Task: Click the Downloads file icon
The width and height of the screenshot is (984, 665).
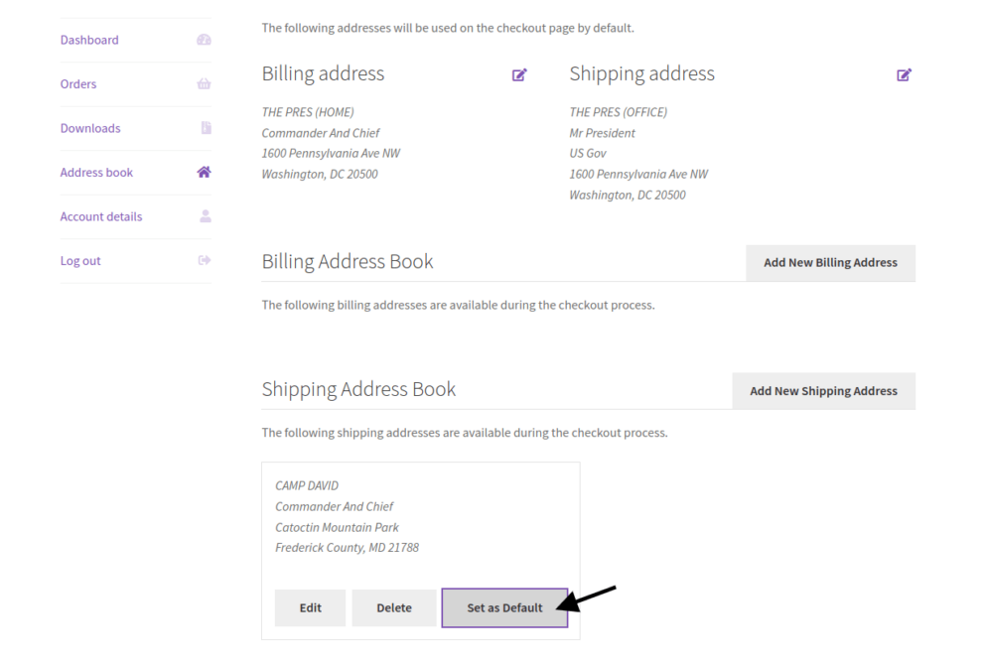Action: pos(204,127)
